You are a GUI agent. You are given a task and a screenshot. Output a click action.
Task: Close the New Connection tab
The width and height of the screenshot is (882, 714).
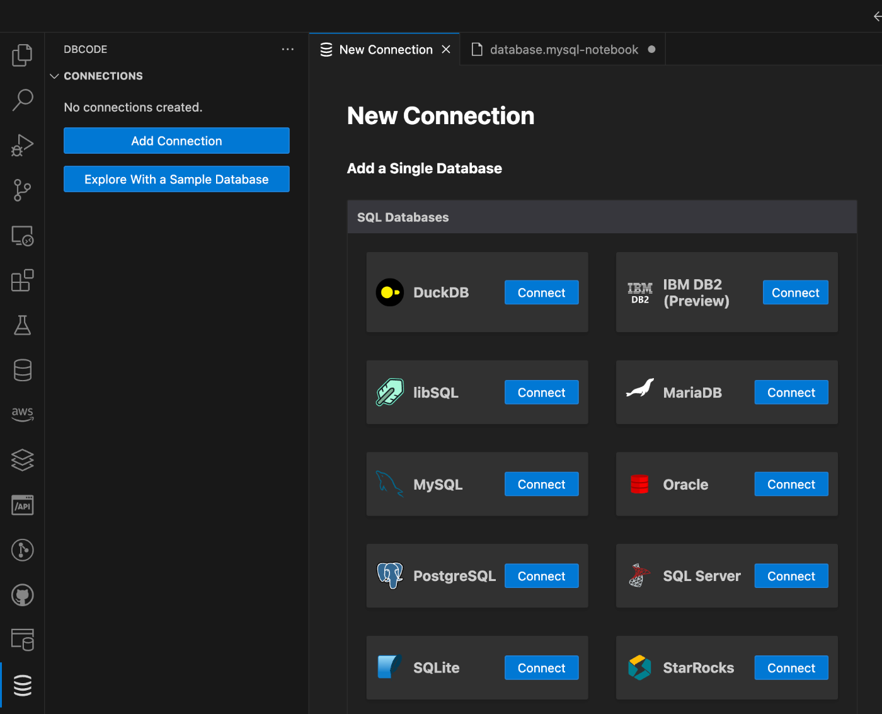[446, 49]
